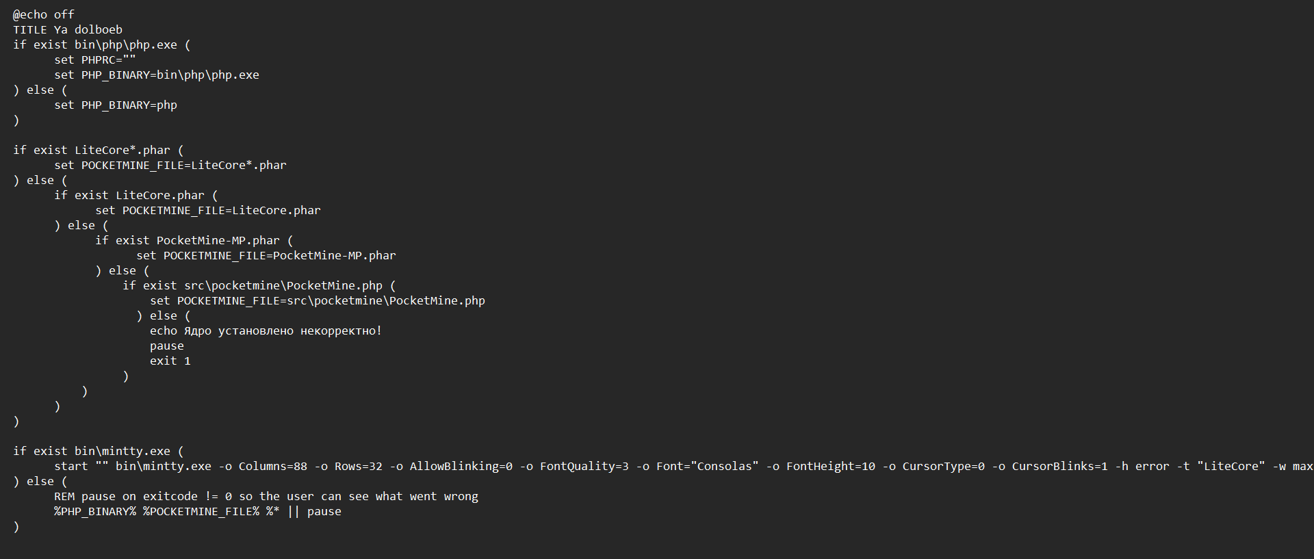Place cursor on 'TITLE Ya dolboeb' line
This screenshot has width=1314, height=559.
(x=68, y=29)
